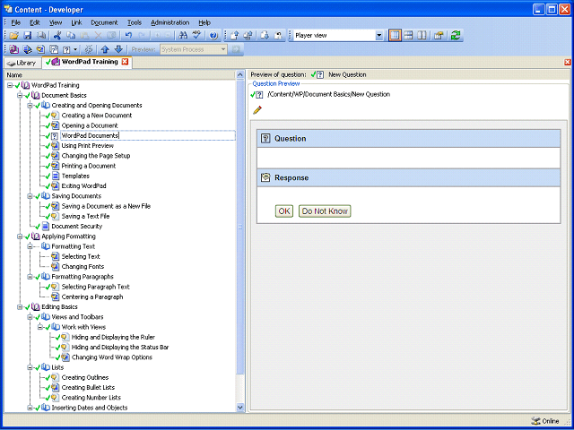Collapse the Document Basics node
This screenshot has height=430, width=574.
20,96
